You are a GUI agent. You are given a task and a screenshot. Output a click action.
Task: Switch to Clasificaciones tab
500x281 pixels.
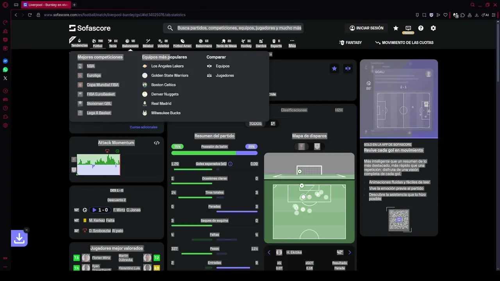pos(294,110)
